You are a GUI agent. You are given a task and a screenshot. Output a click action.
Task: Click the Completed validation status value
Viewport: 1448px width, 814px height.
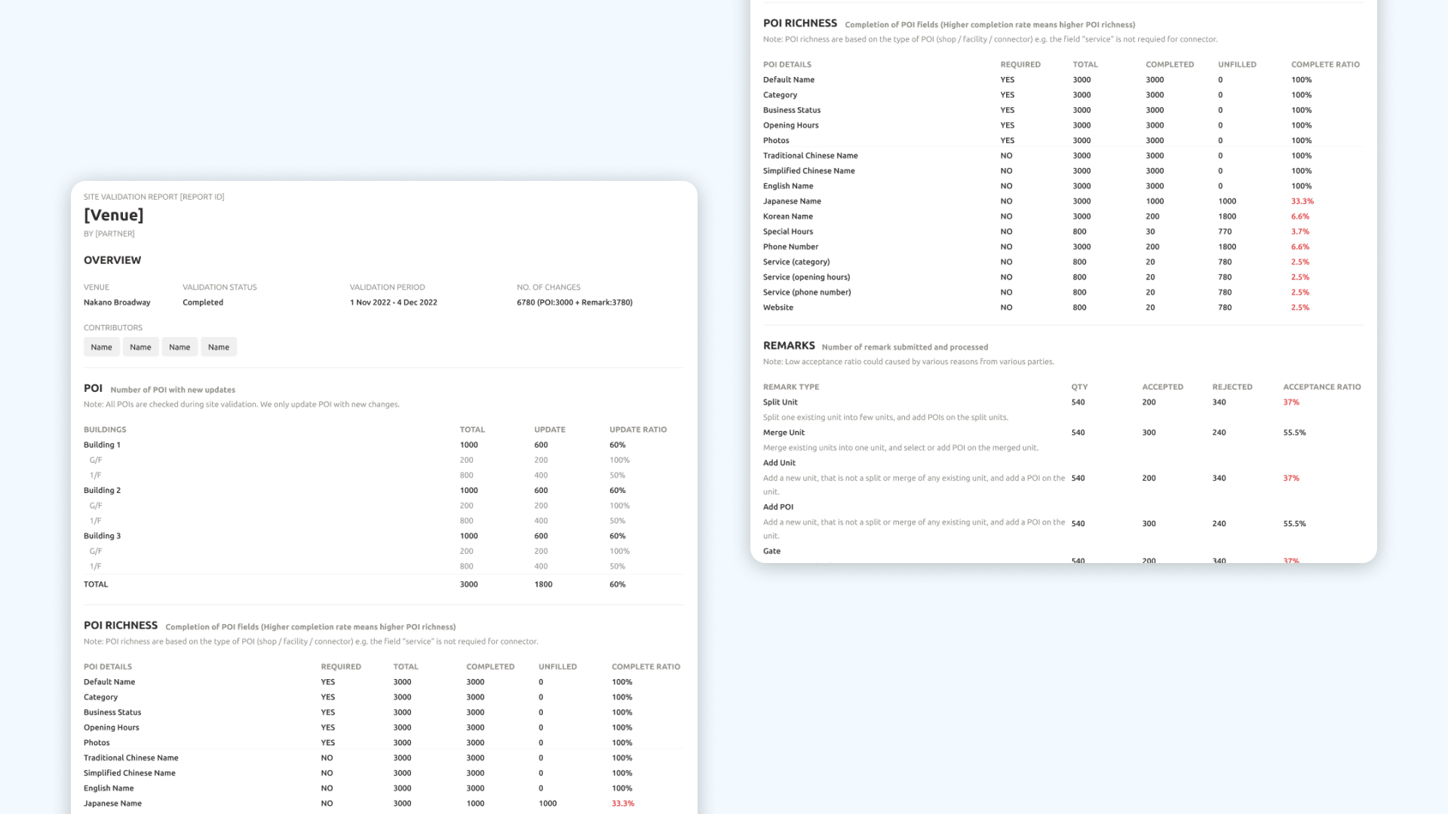coord(203,302)
